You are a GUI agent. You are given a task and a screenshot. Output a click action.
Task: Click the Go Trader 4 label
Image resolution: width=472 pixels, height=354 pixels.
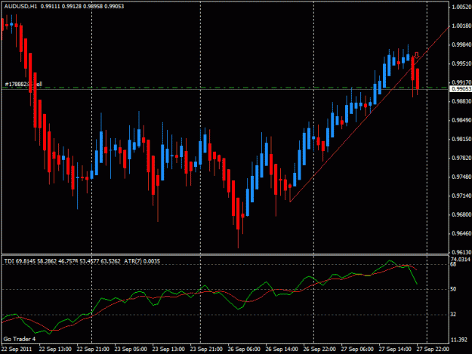pos(20,339)
